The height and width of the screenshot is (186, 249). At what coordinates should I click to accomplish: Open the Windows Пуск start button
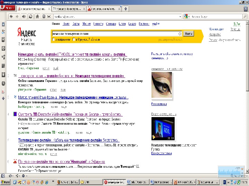click(x=6, y=182)
